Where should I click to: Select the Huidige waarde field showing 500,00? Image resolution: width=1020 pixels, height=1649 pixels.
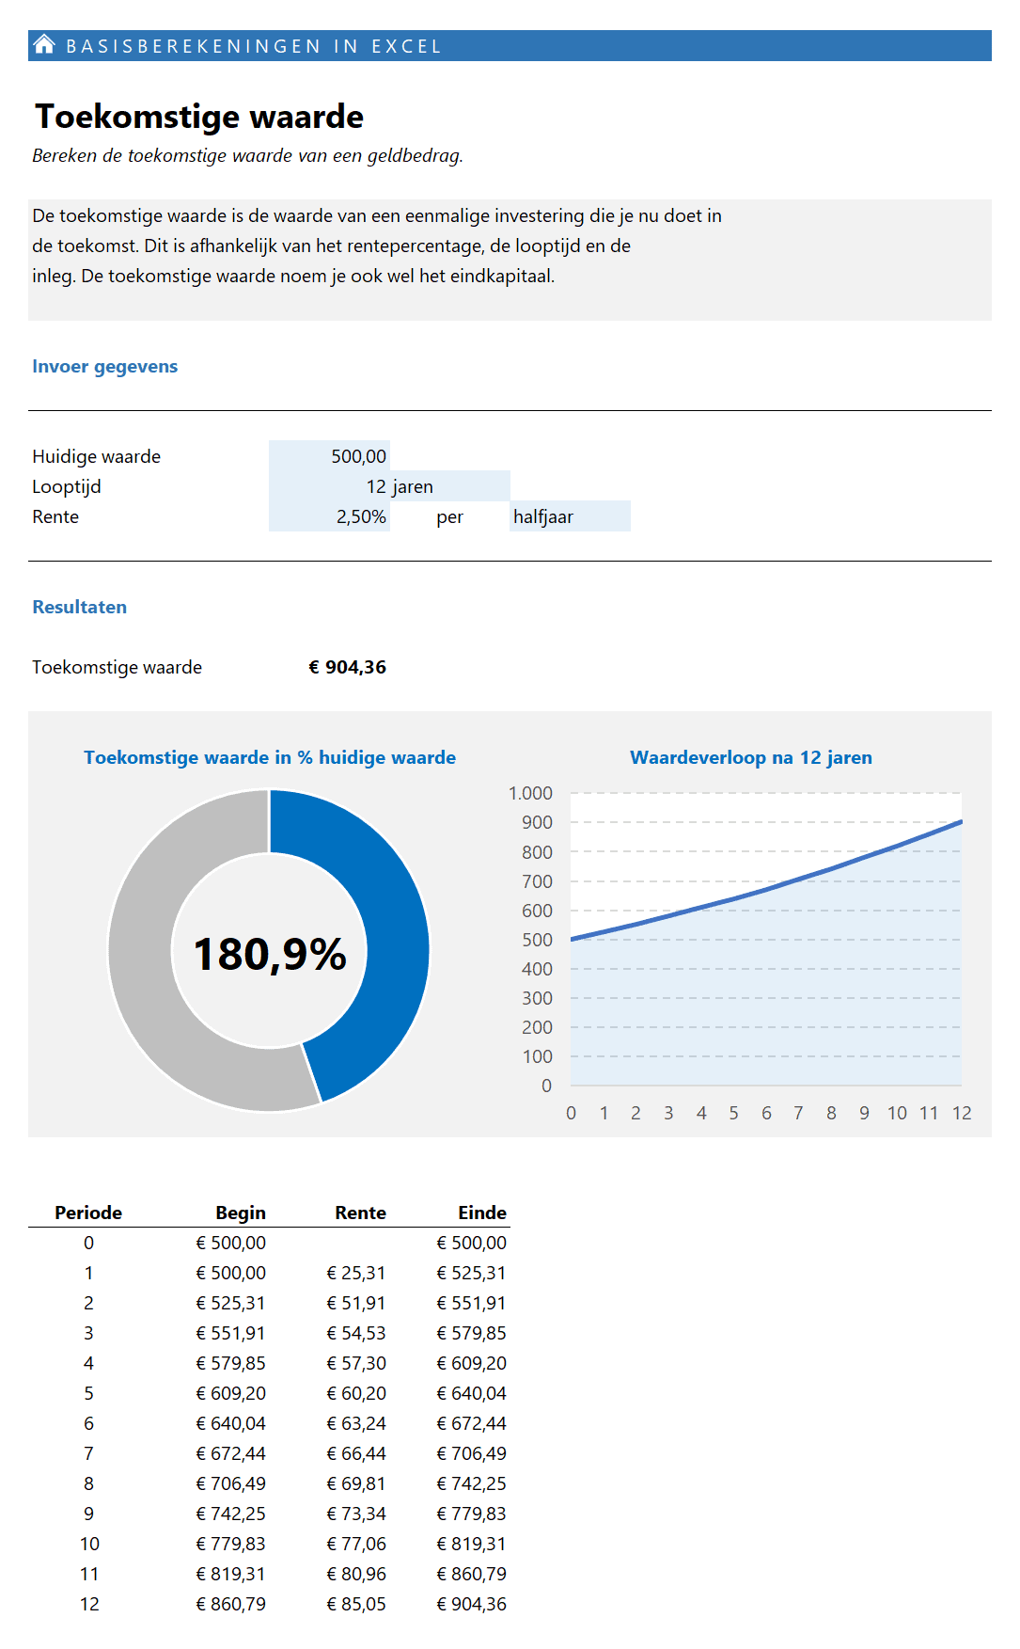tap(330, 456)
